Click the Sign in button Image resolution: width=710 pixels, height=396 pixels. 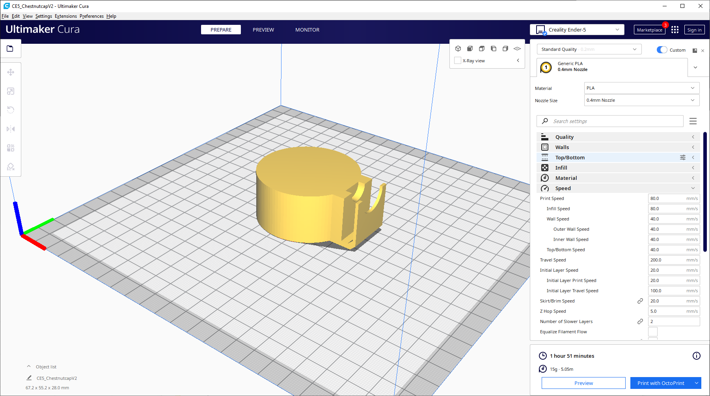coord(694,30)
